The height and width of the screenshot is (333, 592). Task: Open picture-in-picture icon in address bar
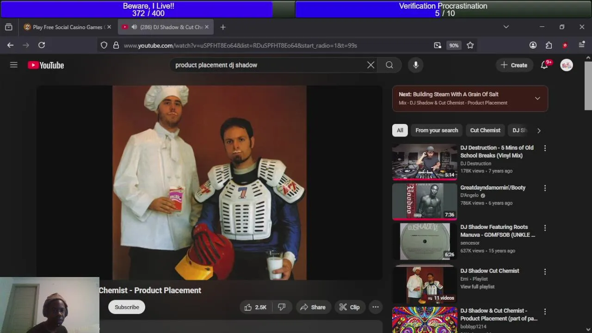[438, 45]
